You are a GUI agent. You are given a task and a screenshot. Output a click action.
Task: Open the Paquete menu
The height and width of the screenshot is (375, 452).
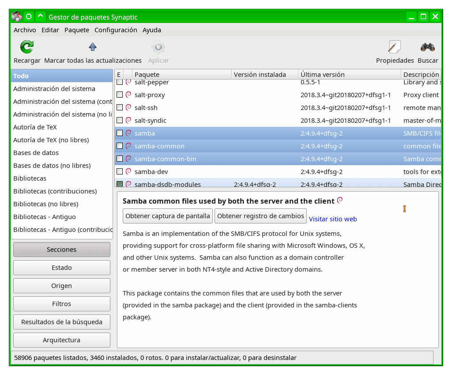(76, 30)
